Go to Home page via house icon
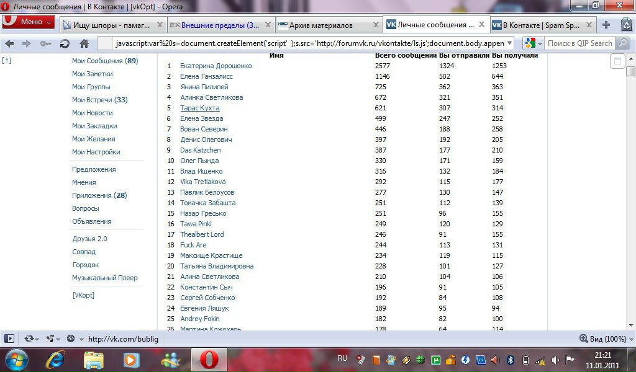636x372 pixels. tap(84, 43)
